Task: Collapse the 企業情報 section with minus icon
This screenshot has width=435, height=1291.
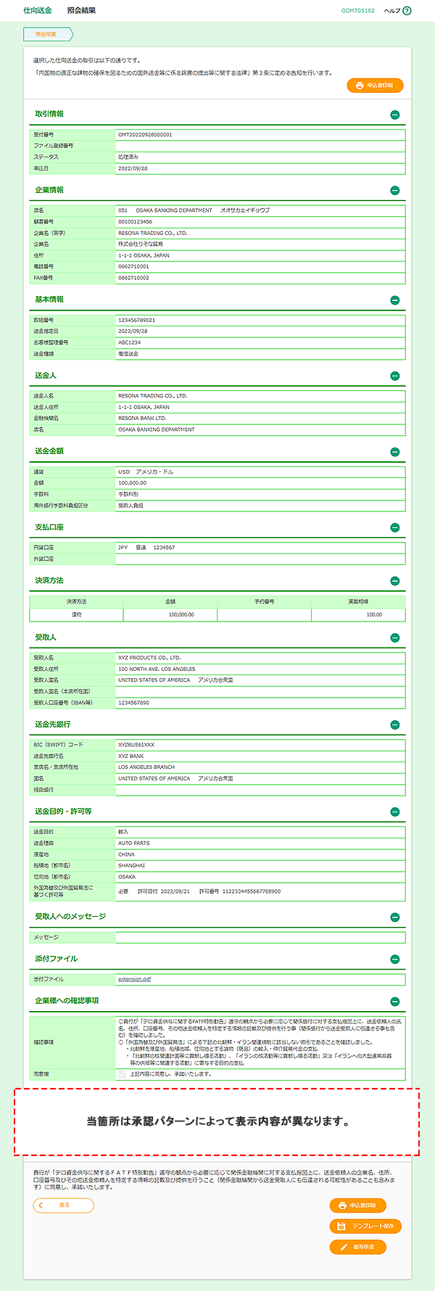Action: (x=394, y=191)
